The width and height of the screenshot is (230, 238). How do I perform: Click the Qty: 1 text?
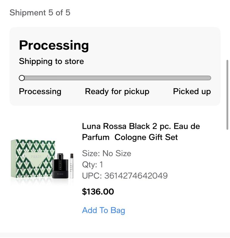point(92,165)
